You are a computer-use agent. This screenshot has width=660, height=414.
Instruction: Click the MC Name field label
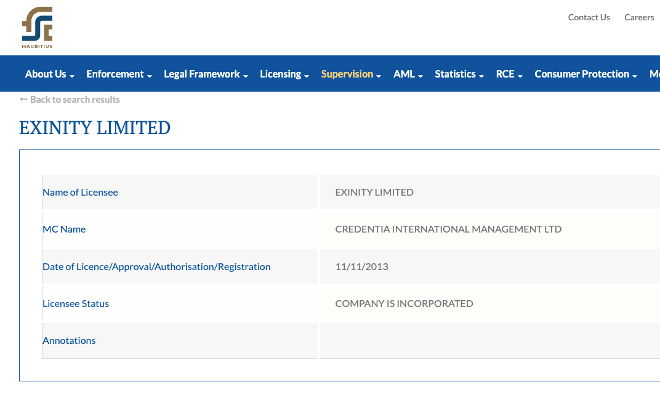64,229
